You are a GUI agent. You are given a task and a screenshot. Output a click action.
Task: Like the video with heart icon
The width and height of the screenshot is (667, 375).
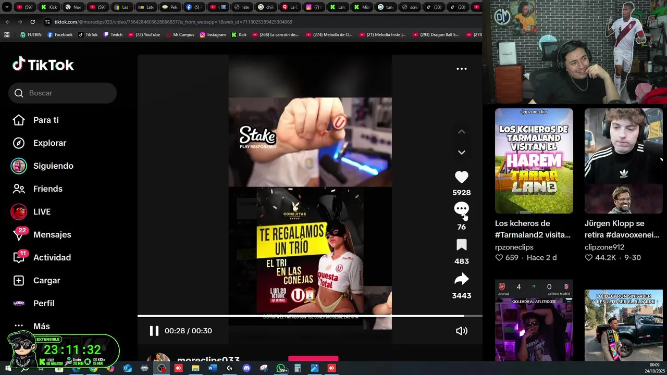coord(462,177)
